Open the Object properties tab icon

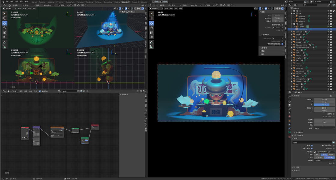click(289, 121)
